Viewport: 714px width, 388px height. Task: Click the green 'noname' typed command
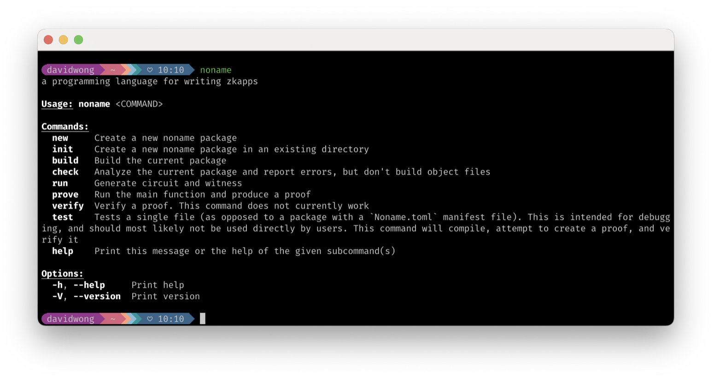click(216, 70)
